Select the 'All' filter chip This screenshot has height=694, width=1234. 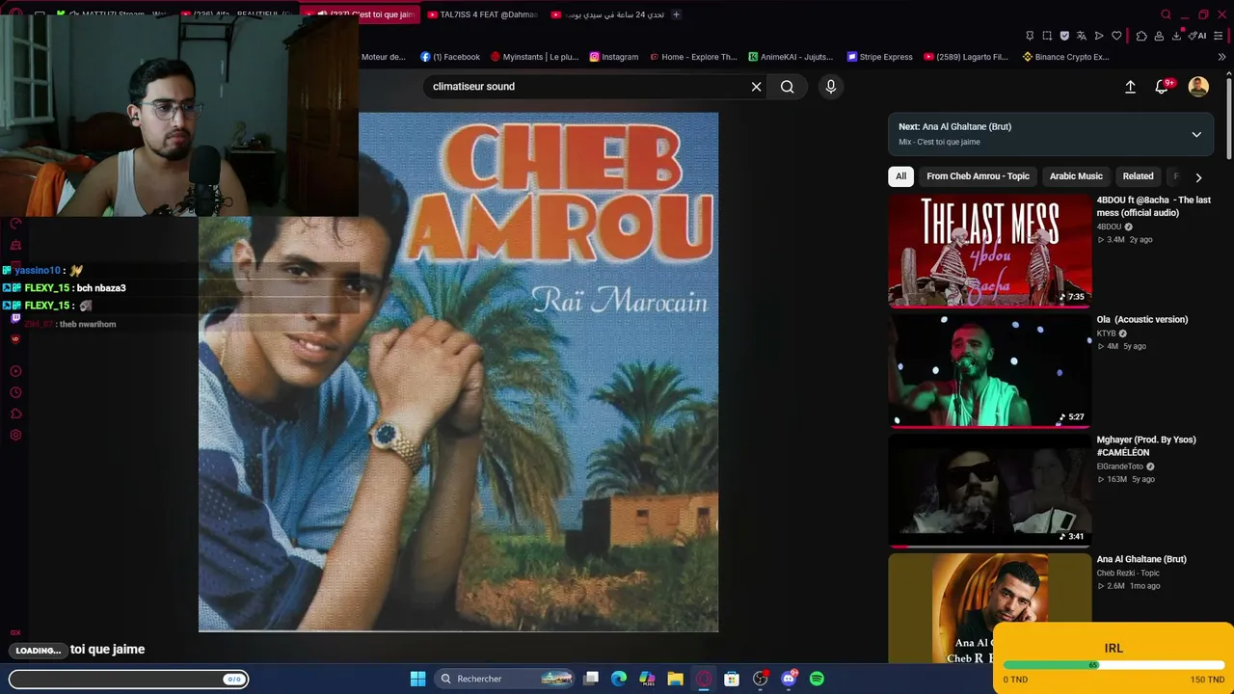pos(900,176)
